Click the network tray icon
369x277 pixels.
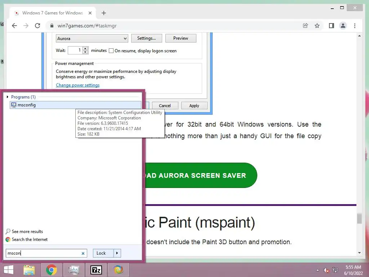(x=335, y=270)
